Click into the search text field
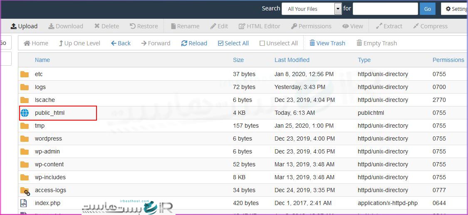Image resolution: width=468 pixels, height=215 pixels. tap(385, 9)
